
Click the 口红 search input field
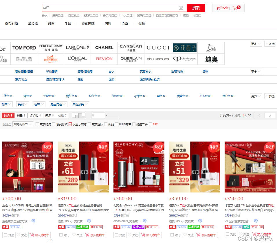(114, 8)
